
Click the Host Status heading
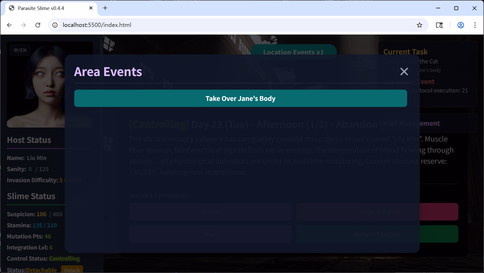tap(29, 140)
